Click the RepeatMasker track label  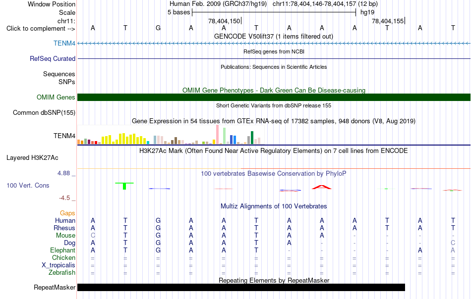pyautogui.click(x=55, y=287)
